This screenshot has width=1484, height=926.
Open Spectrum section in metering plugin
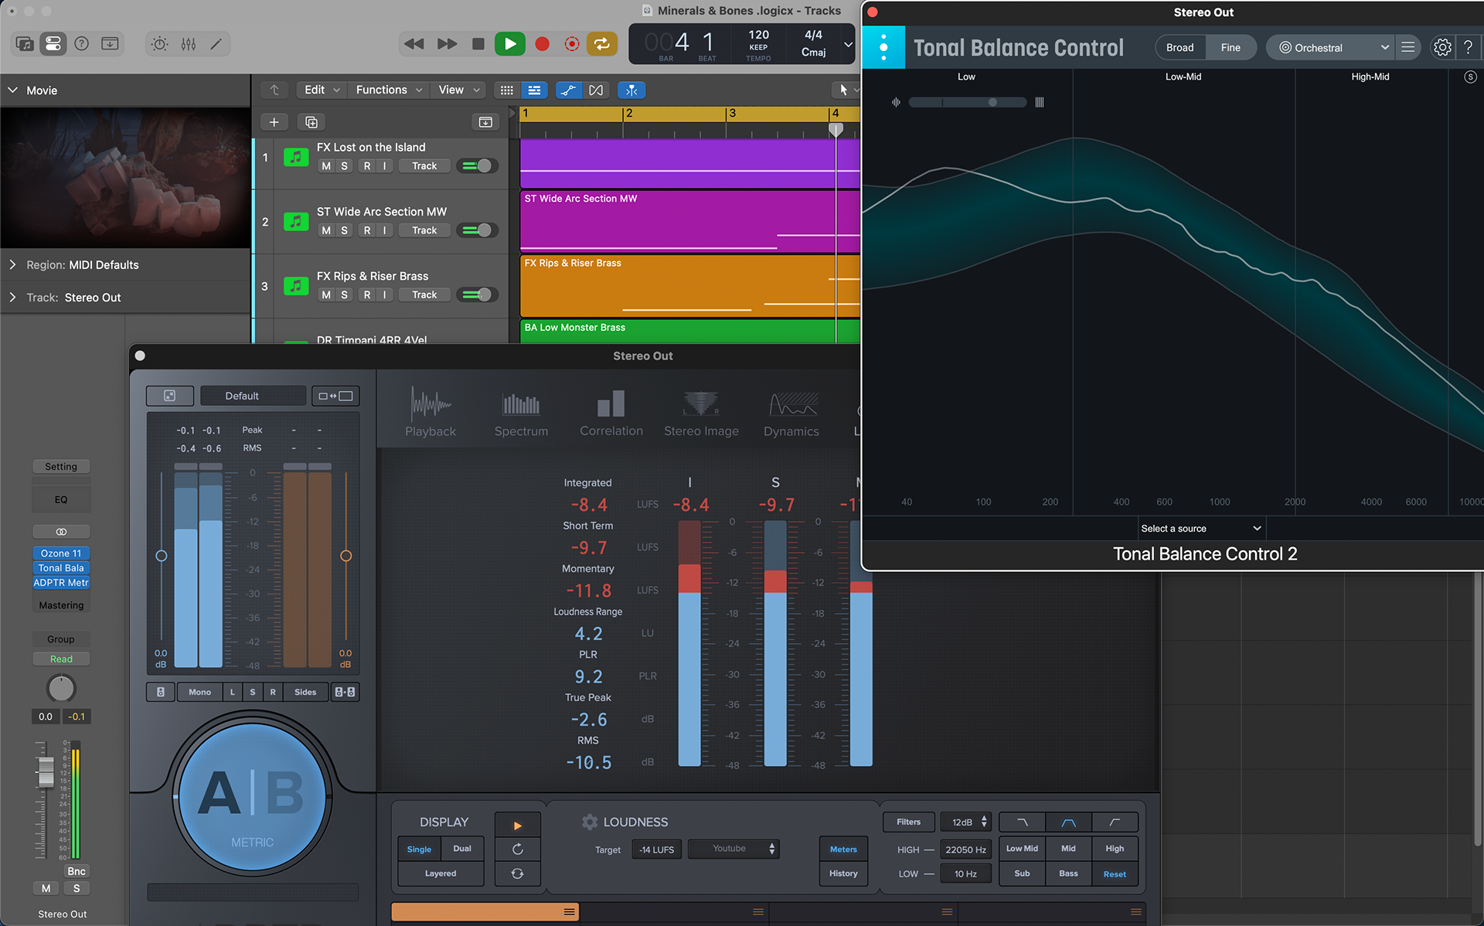pyautogui.click(x=521, y=413)
